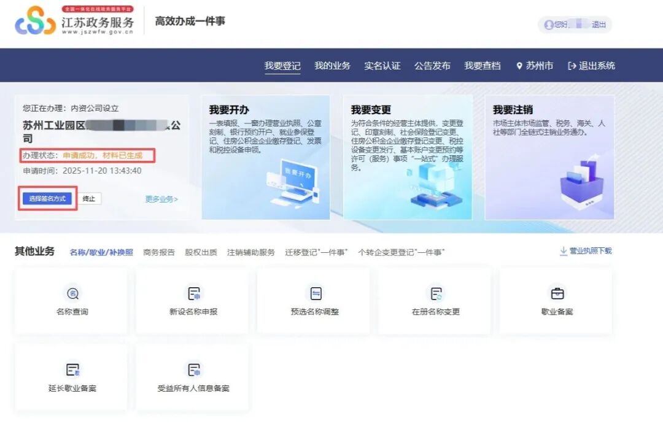Click the 预选名称调整 icon
This screenshot has width=663, height=437.
click(x=316, y=293)
